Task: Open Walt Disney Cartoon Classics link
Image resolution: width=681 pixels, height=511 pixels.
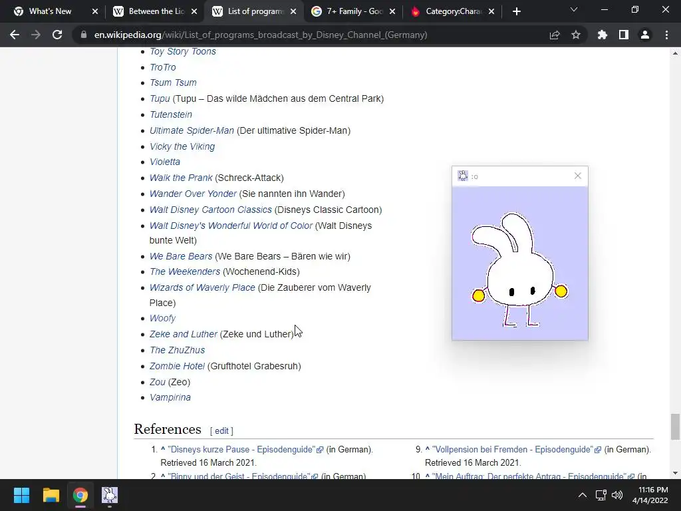Action: coord(211,210)
